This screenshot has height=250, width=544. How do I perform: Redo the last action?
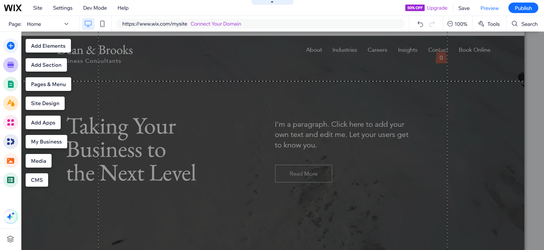click(432, 24)
